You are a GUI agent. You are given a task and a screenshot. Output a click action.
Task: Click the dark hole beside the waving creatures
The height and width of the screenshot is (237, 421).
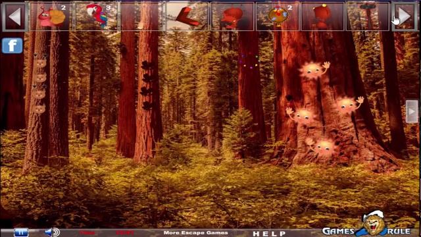tap(289, 98)
